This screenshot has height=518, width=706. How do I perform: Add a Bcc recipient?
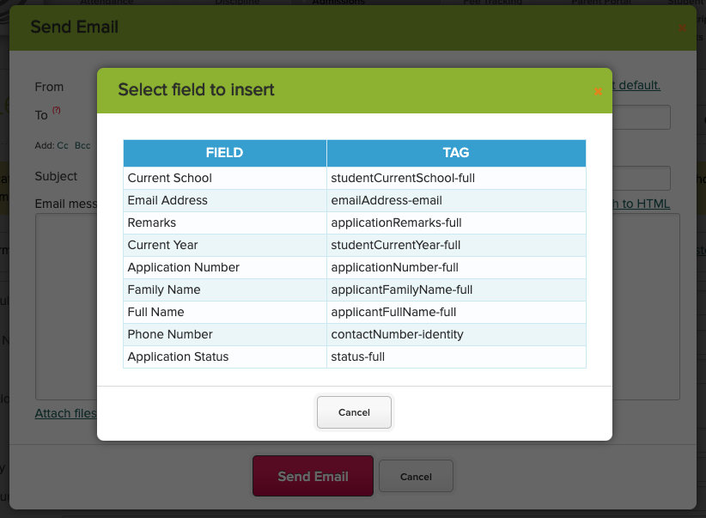point(82,145)
